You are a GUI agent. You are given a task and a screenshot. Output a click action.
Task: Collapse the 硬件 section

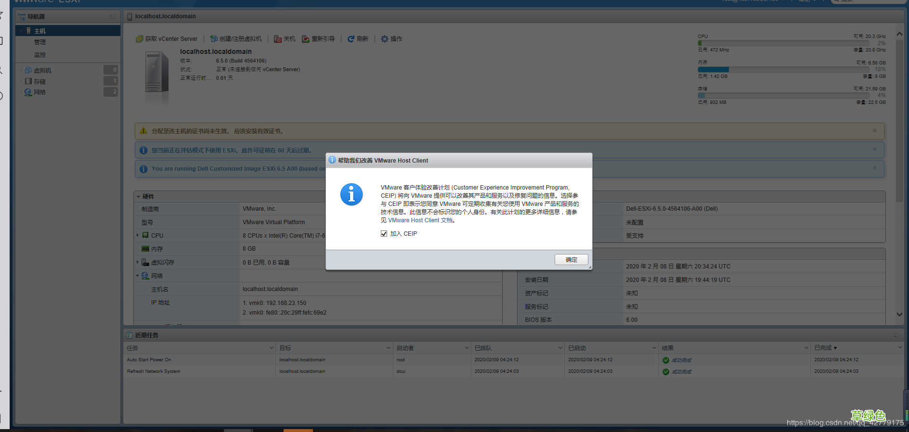[x=139, y=197]
